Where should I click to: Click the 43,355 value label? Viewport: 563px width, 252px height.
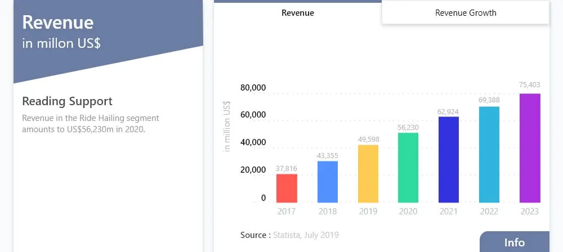(x=328, y=156)
